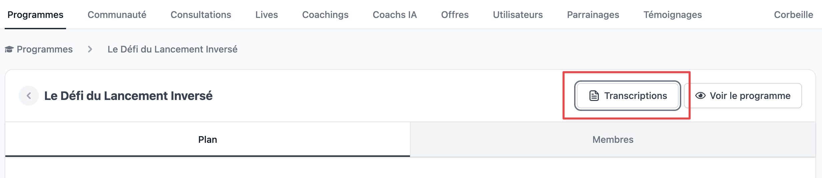Select the Plan tab

coord(208,139)
